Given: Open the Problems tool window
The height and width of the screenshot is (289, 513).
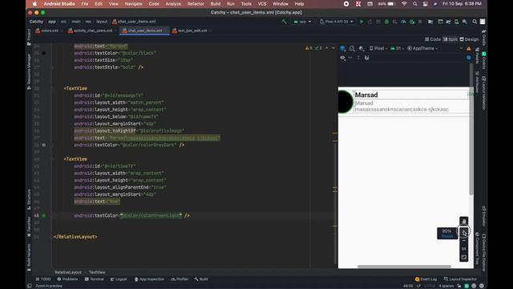Looking at the screenshot, I should [x=67, y=279].
